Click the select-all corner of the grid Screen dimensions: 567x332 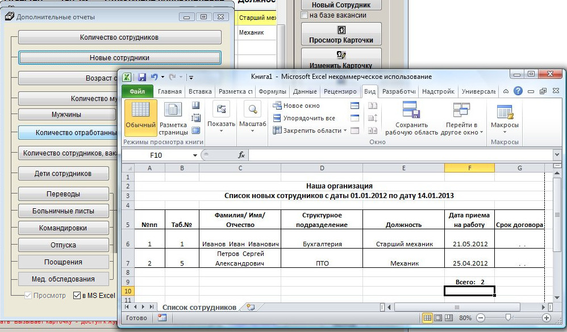pos(128,168)
